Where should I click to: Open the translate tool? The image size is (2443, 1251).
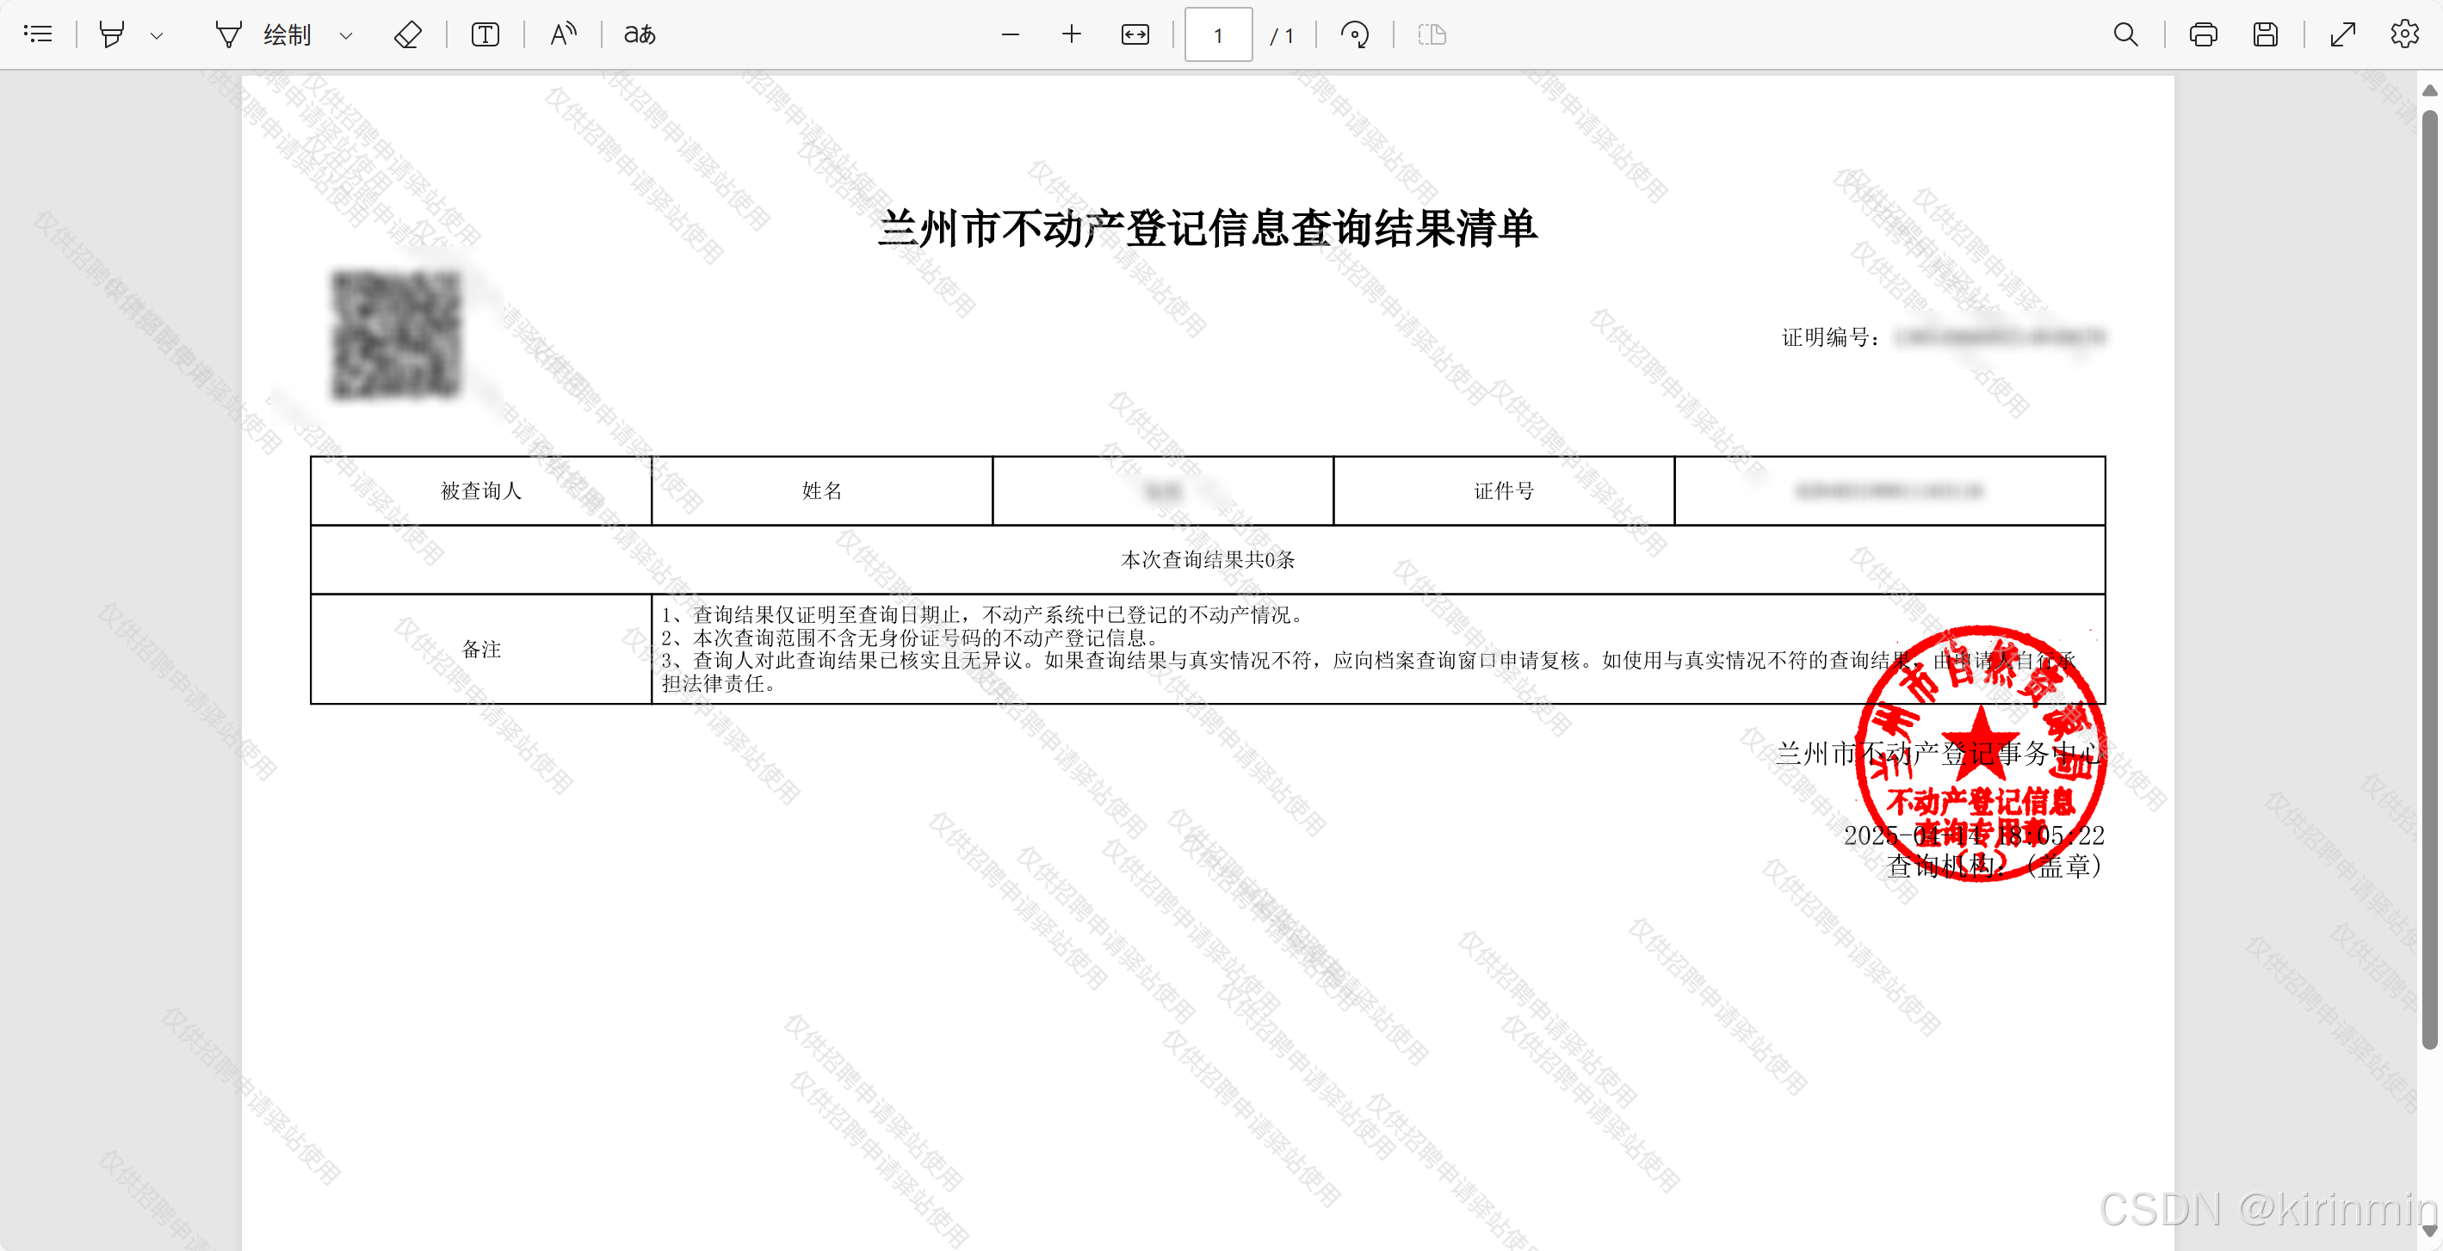click(x=640, y=35)
